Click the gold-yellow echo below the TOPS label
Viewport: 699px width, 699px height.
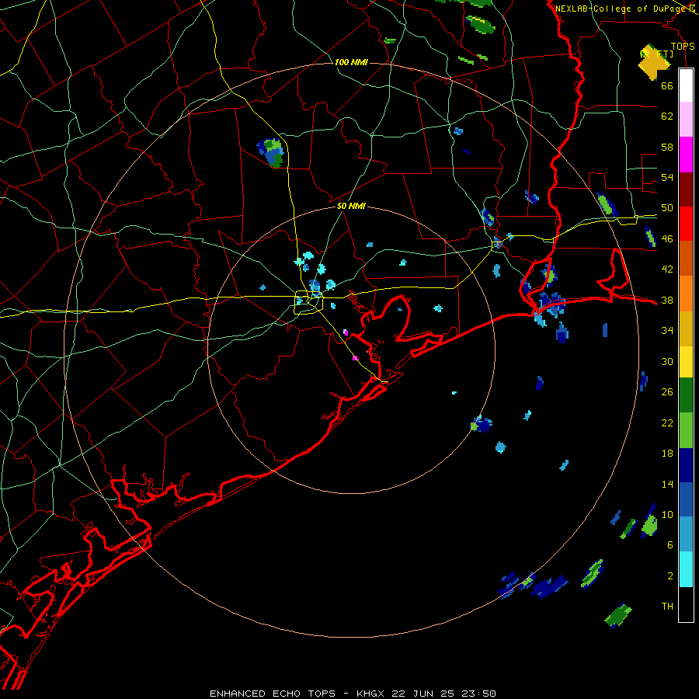coord(653,62)
